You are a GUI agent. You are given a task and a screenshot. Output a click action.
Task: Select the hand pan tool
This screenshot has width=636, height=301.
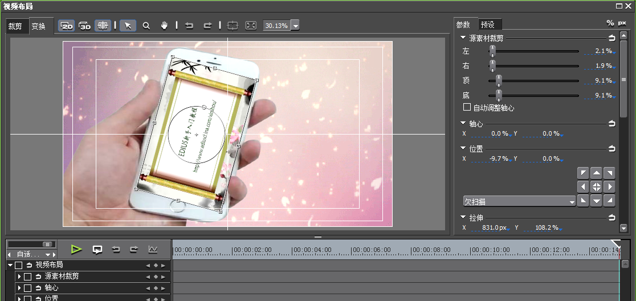point(164,26)
